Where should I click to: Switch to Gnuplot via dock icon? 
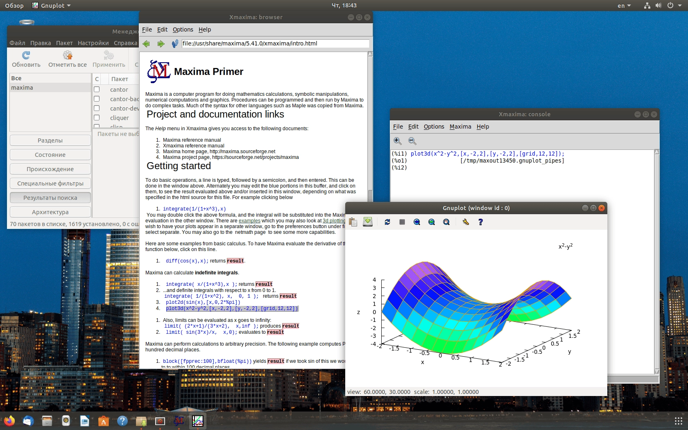(x=198, y=421)
